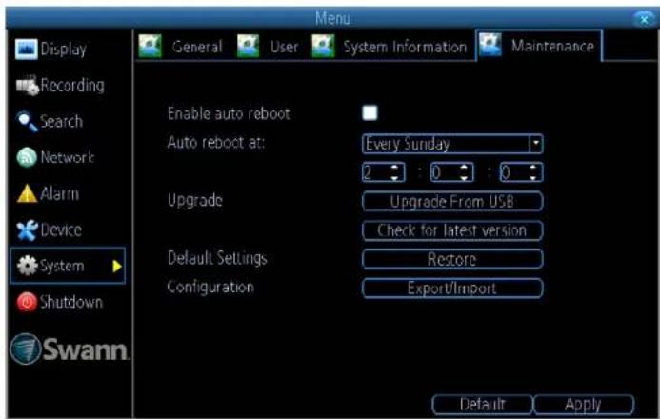The height and width of the screenshot is (419, 660).
Task: Click the 'Enable auto reboot' label
Action: [x=229, y=113]
